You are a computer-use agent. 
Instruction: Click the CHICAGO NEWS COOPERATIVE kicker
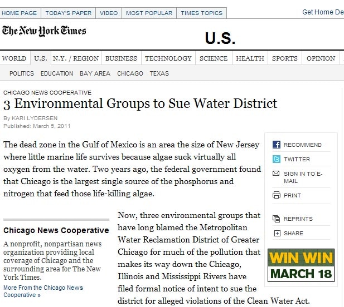pos(47,92)
